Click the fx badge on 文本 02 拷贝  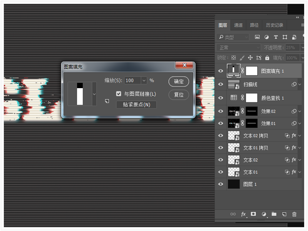294,136
